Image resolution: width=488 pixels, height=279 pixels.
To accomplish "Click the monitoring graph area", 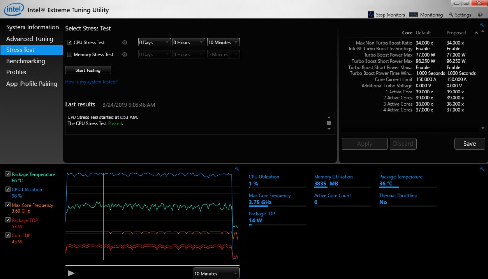I will click(152, 216).
